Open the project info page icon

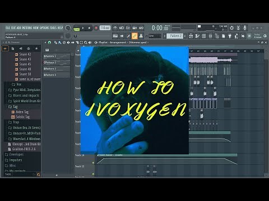pyautogui.click(x=224, y=36)
